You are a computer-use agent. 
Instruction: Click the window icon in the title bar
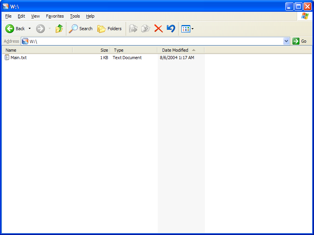click(5, 6)
